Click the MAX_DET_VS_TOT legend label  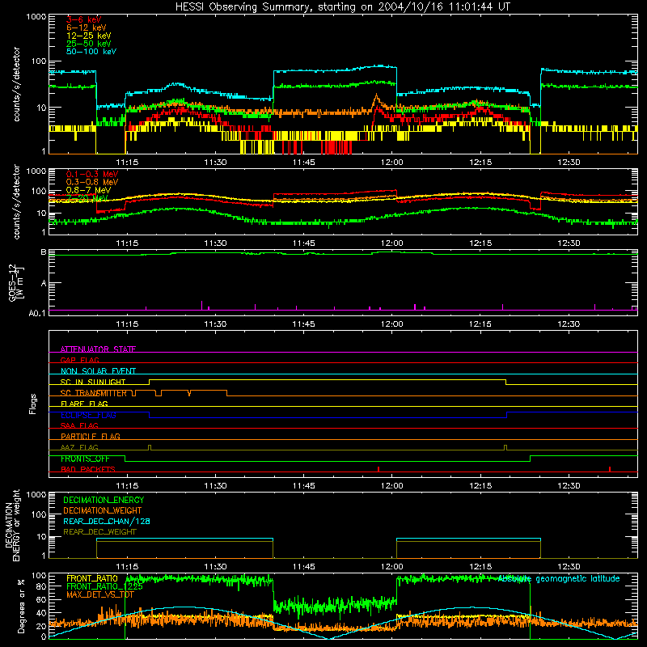pyautogui.click(x=100, y=594)
